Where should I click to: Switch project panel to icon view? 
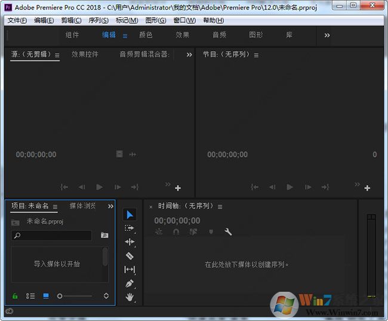tap(46, 296)
